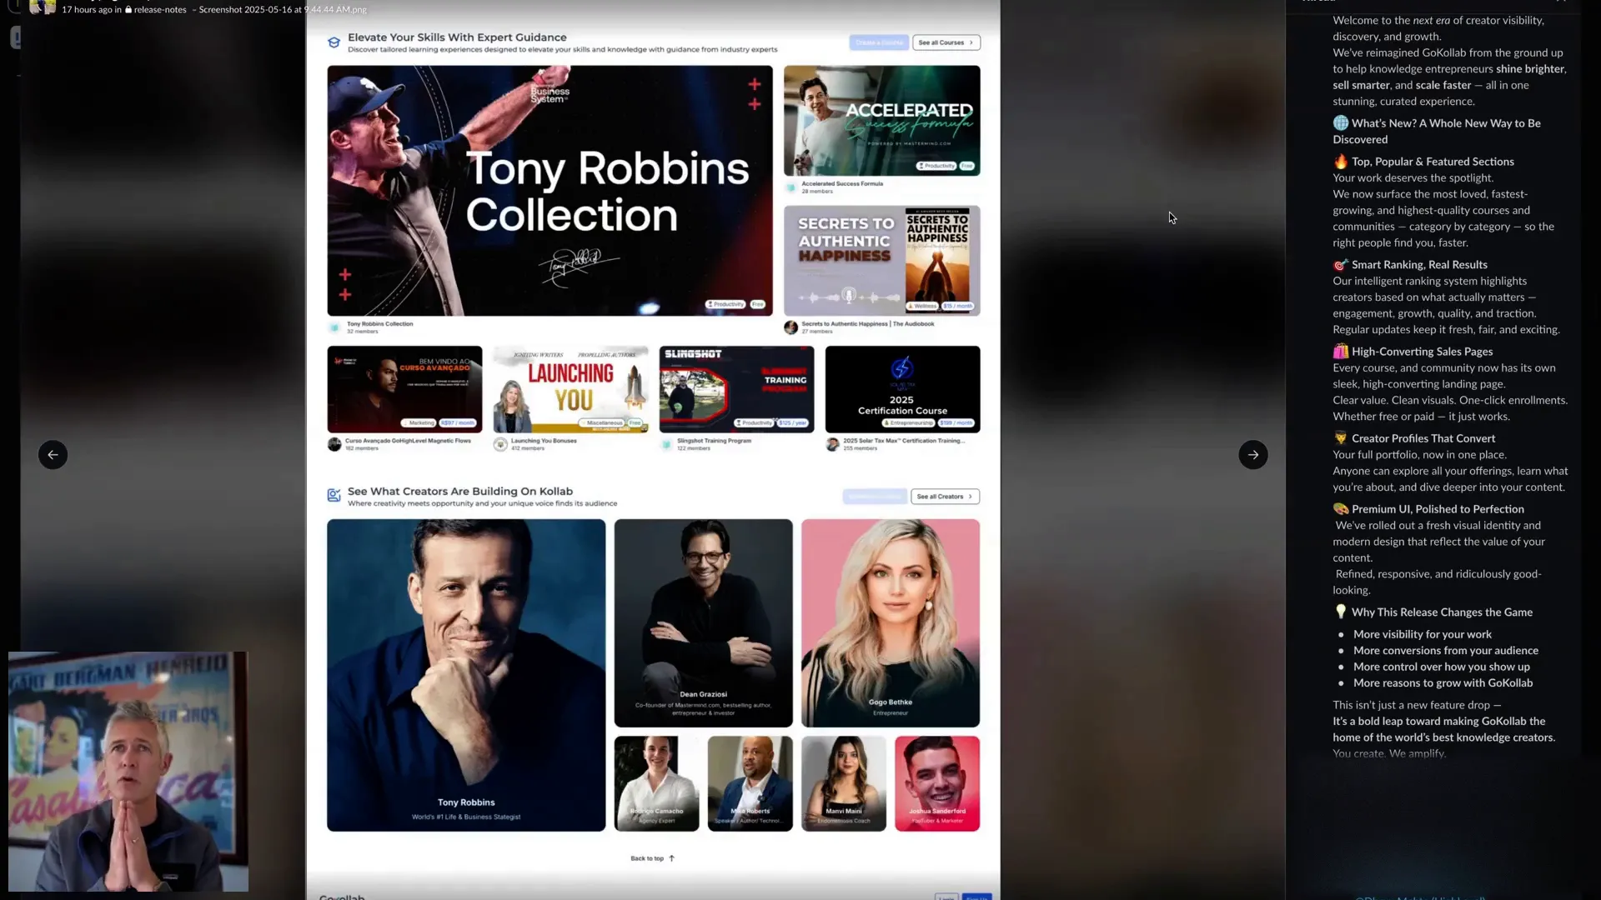Click the Tony Robbins Collection title under banner
Screen dimensions: 1601x900
coord(379,324)
